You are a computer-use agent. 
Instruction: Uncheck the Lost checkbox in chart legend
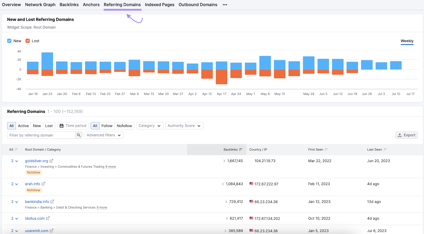coord(28,41)
